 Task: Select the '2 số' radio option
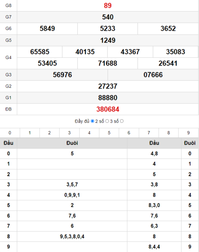tap(107, 121)
